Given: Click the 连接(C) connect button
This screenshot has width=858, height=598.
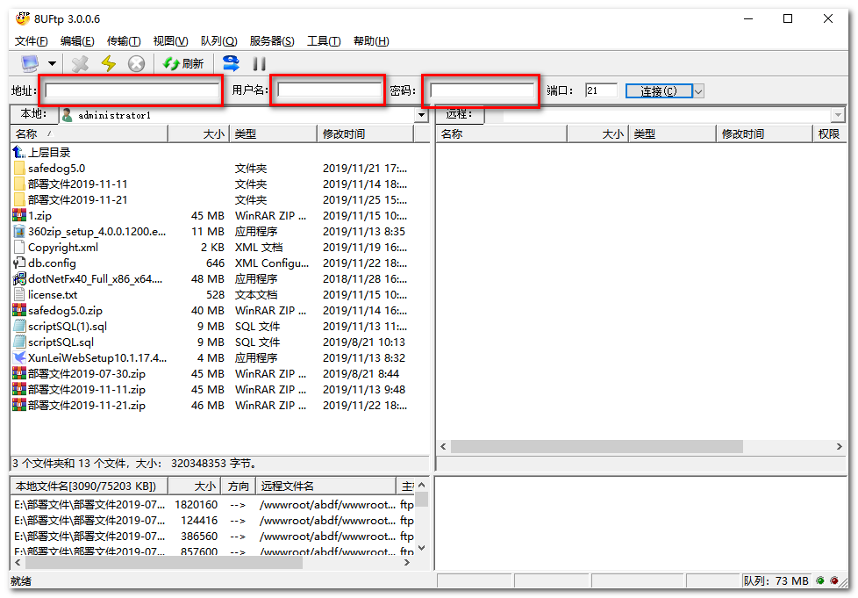Looking at the screenshot, I should [659, 91].
